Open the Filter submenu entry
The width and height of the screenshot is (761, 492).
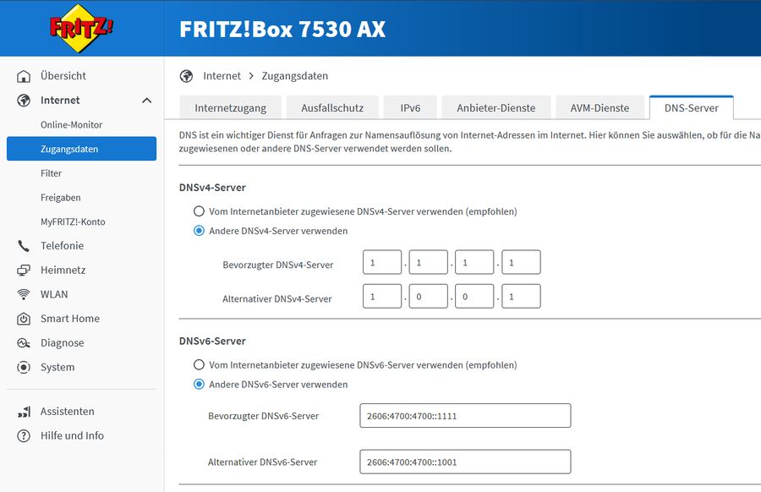52,173
